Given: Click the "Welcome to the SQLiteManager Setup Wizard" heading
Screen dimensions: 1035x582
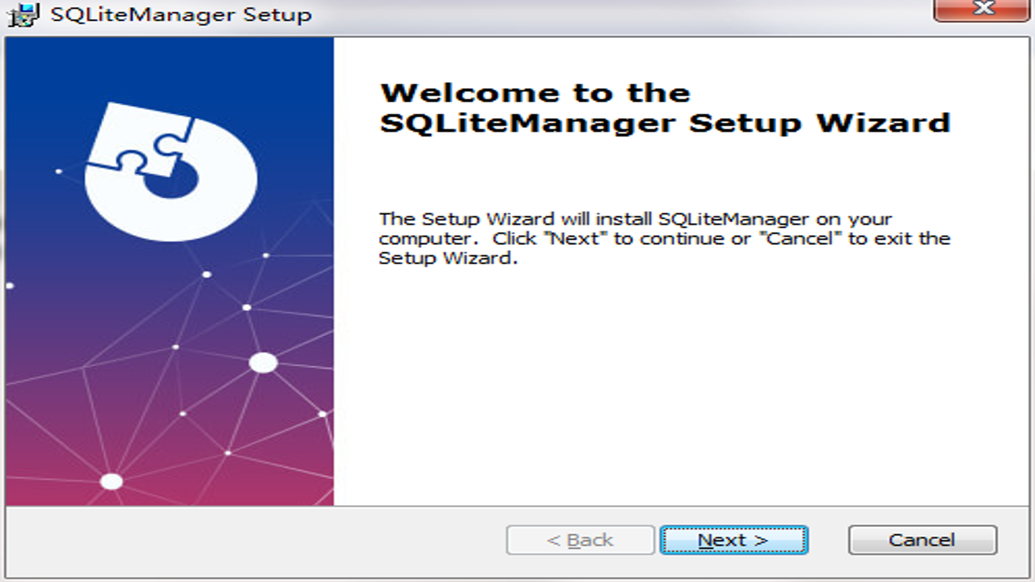Looking at the screenshot, I should pyautogui.click(x=665, y=108).
